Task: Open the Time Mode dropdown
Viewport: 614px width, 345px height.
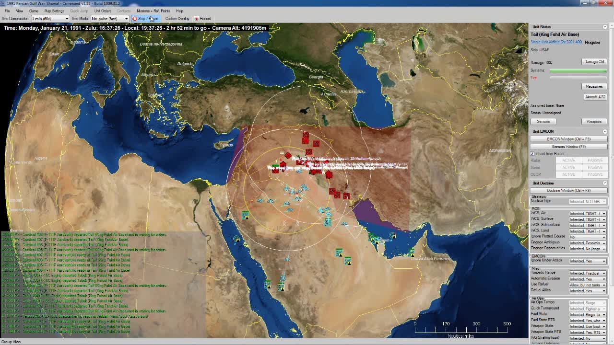Action: point(109,19)
